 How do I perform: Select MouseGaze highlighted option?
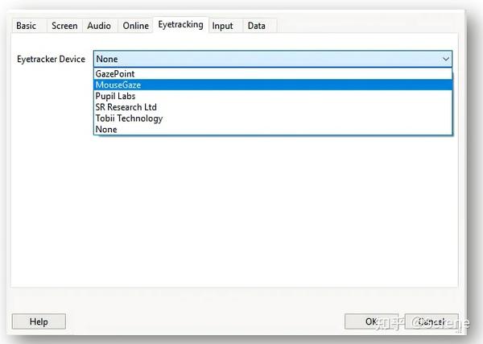(273, 85)
